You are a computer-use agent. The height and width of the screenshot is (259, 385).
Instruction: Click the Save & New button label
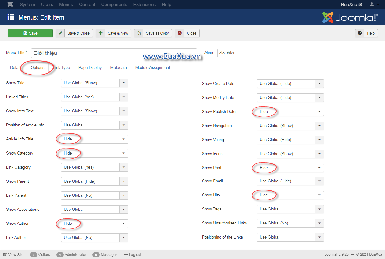[x=118, y=33]
